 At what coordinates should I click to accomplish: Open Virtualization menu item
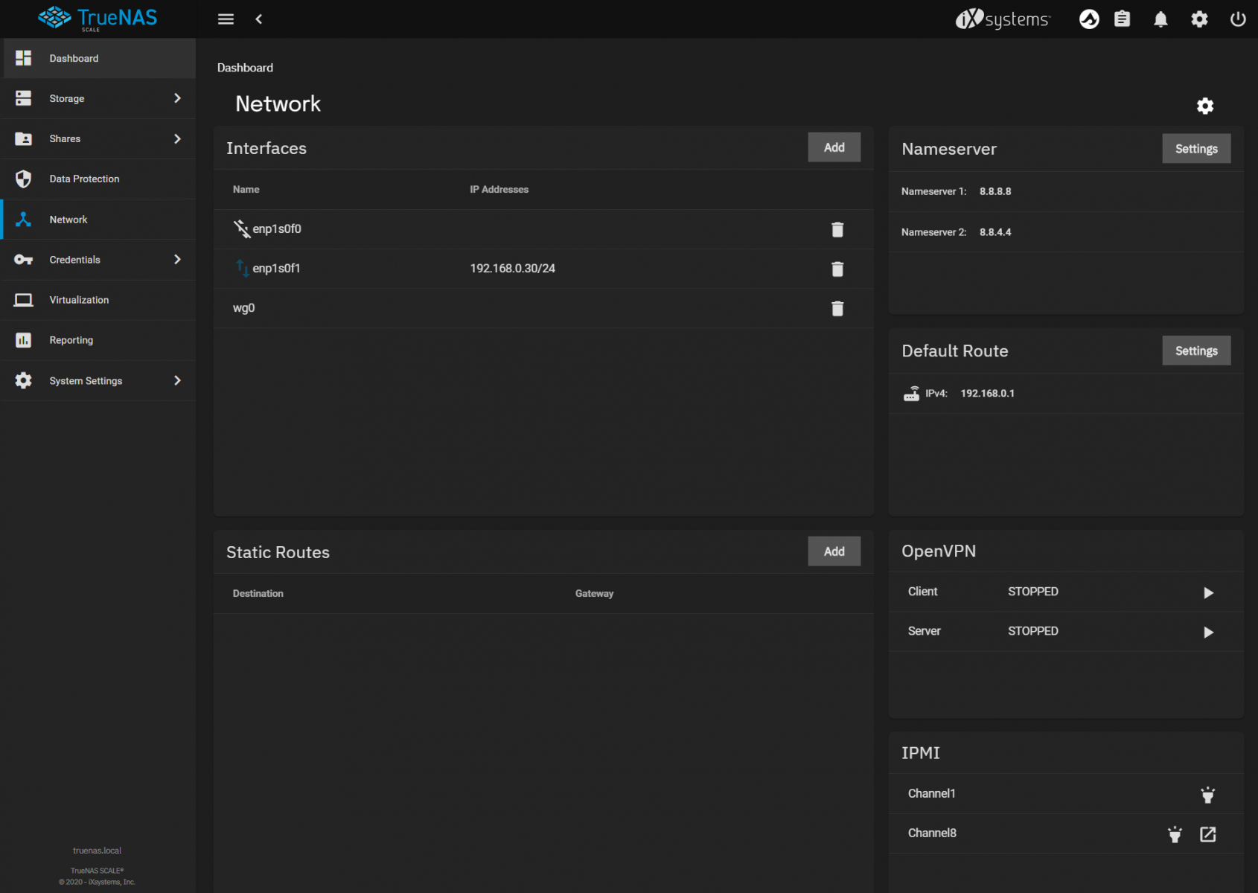98,300
